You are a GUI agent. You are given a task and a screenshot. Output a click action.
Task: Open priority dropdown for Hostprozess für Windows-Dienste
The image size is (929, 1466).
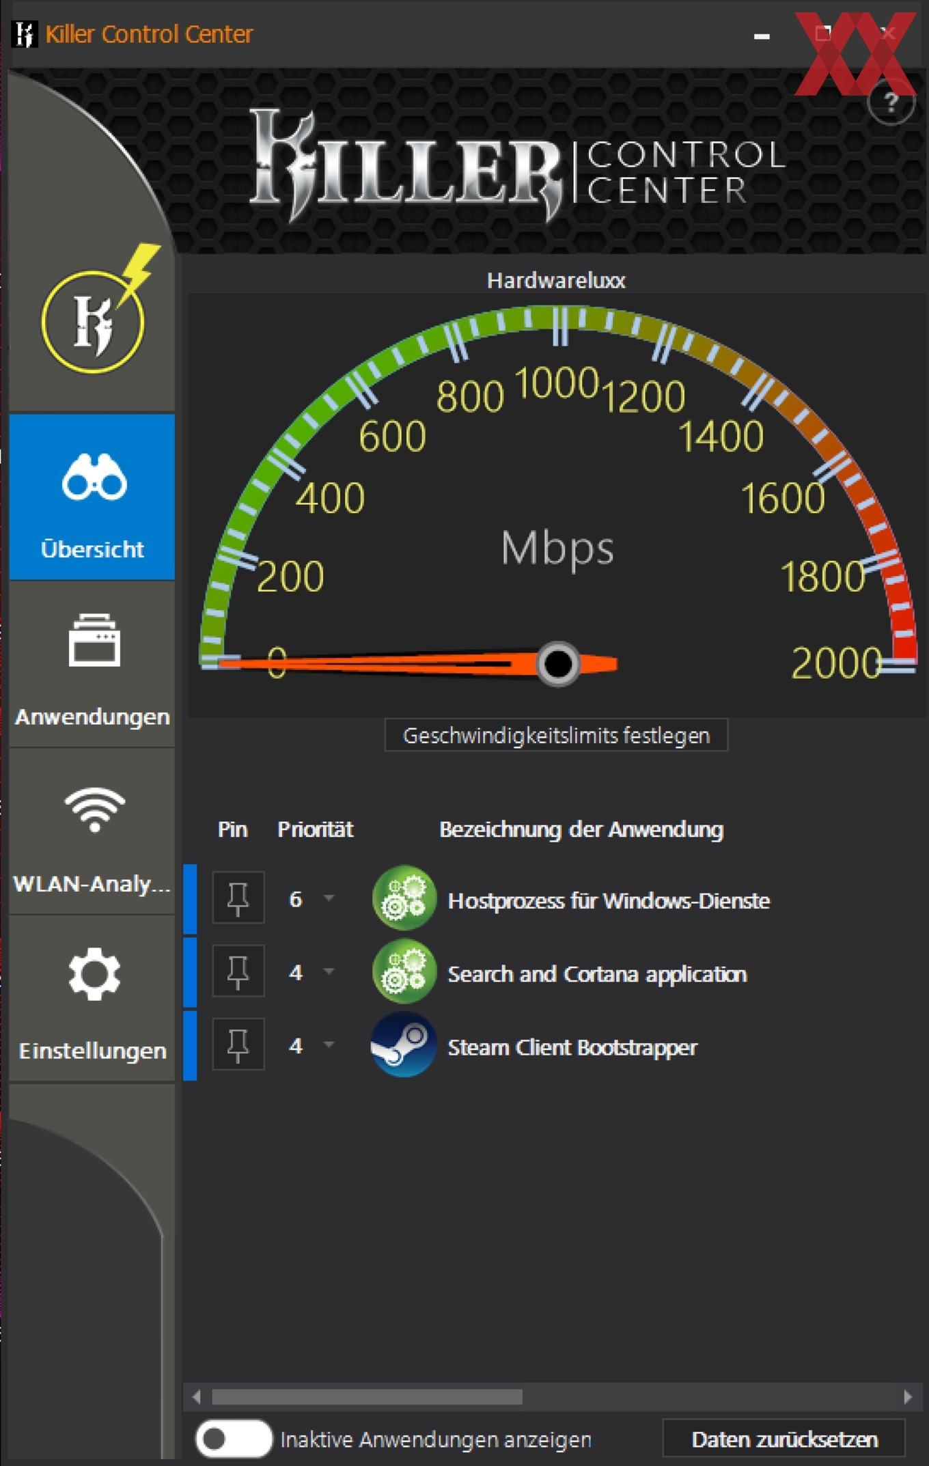329,898
